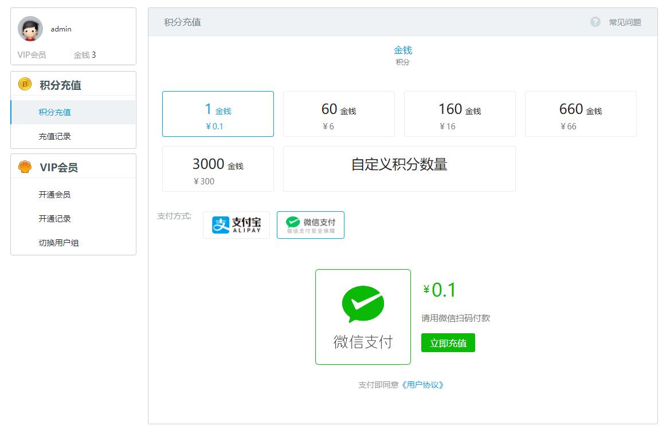Choose the 660 金钱 for ¥66 package
This screenshot has width=670, height=434.
pyautogui.click(x=581, y=114)
